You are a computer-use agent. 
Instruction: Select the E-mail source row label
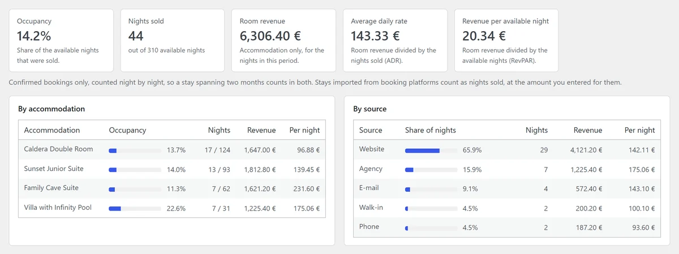tap(369, 188)
